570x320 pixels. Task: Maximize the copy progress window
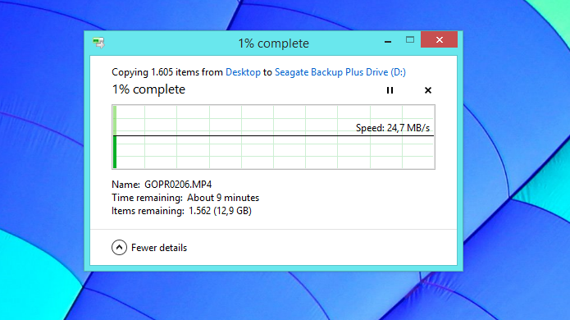(410, 40)
